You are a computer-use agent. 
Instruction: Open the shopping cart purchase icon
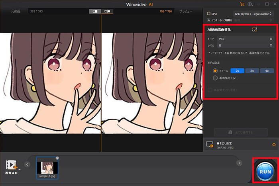[x=242, y=4]
